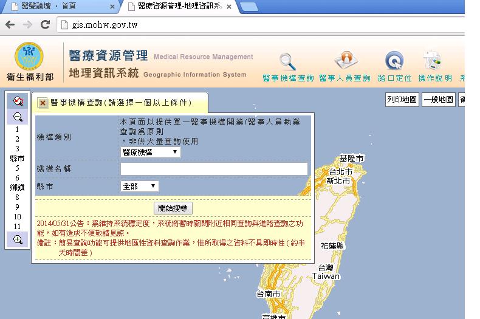This screenshot has width=480, height=319.
Task: Reload the page with refresh icon
Action: pos(46,24)
